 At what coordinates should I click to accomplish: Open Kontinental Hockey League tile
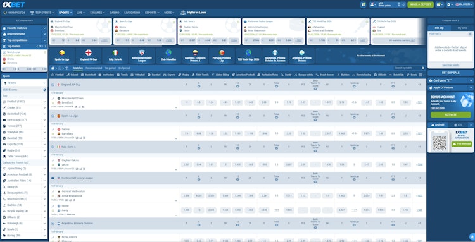(142, 56)
